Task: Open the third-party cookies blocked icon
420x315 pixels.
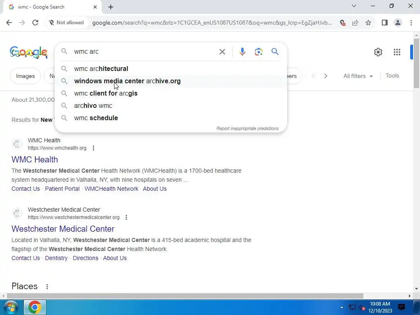Action: pos(342,23)
